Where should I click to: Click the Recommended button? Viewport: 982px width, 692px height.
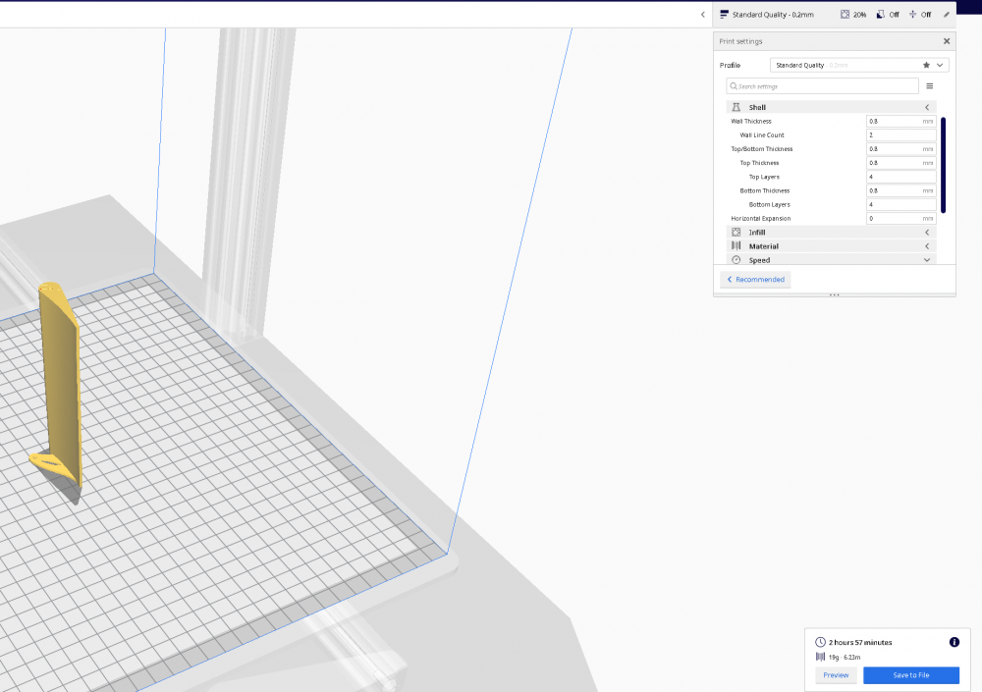[755, 280]
